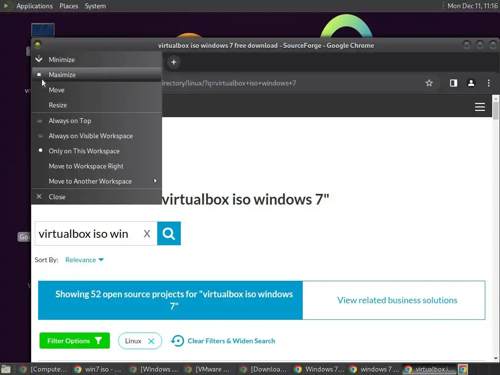Viewport: 500px width, 375px height.
Task: Open the Relevance sort dropdown
Action: [84, 260]
